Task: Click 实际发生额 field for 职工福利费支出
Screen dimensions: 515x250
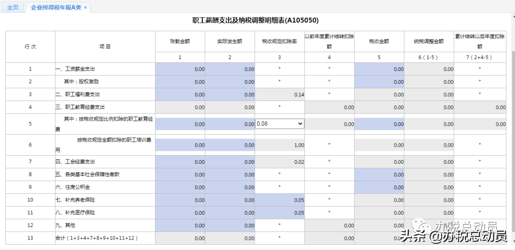Action: coord(230,94)
